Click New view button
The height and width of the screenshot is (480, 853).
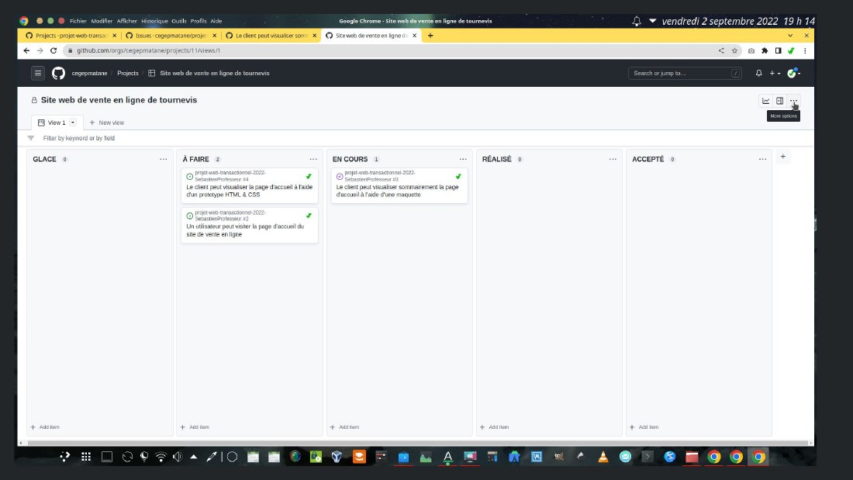(107, 123)
